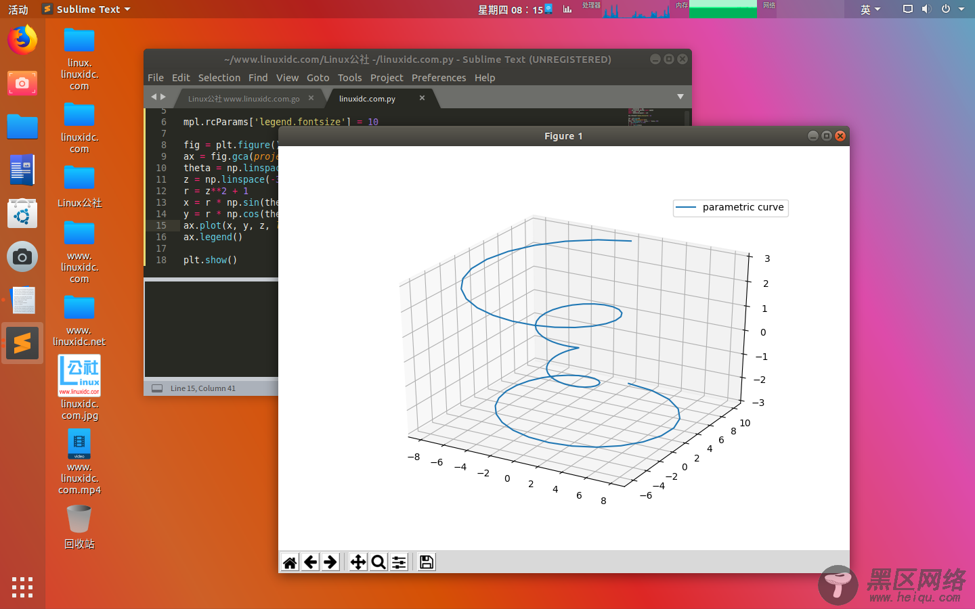The height and width of the screenshot is (609, 975).
Task: Open the Tools menu
Action: [350, 78]
